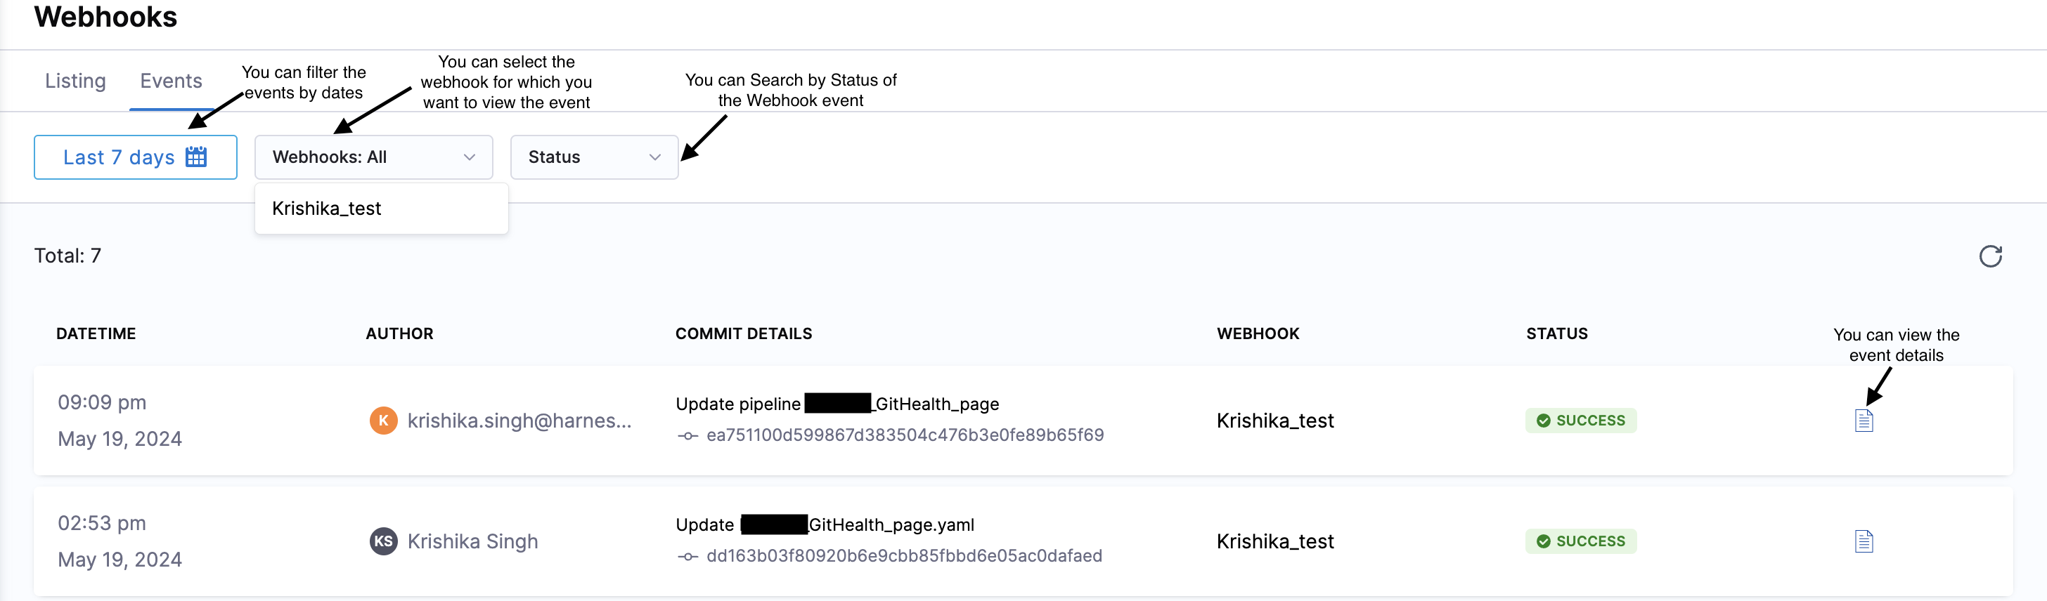Click commit hash dd163b03f80920b6 link
The height and width of the screenshot is (601, 2047).
point(903,556)
